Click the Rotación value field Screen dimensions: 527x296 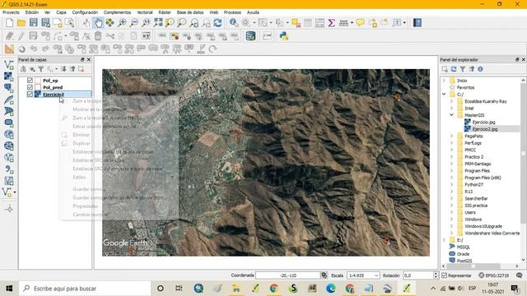pyautogui.click(x=418, y=275)
